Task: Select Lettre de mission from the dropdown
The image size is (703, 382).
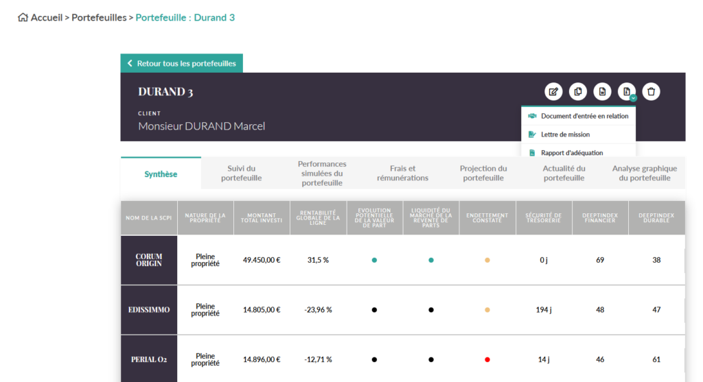Action: [565, 134]
